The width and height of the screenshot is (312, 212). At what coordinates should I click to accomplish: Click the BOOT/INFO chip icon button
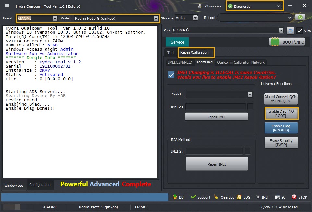coord(287,42)
